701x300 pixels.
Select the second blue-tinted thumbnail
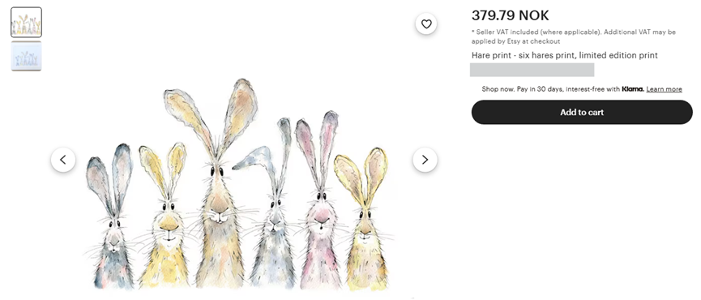(x=27, y=56)
